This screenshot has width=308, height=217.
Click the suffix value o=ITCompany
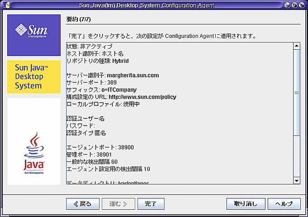point(119,90)
